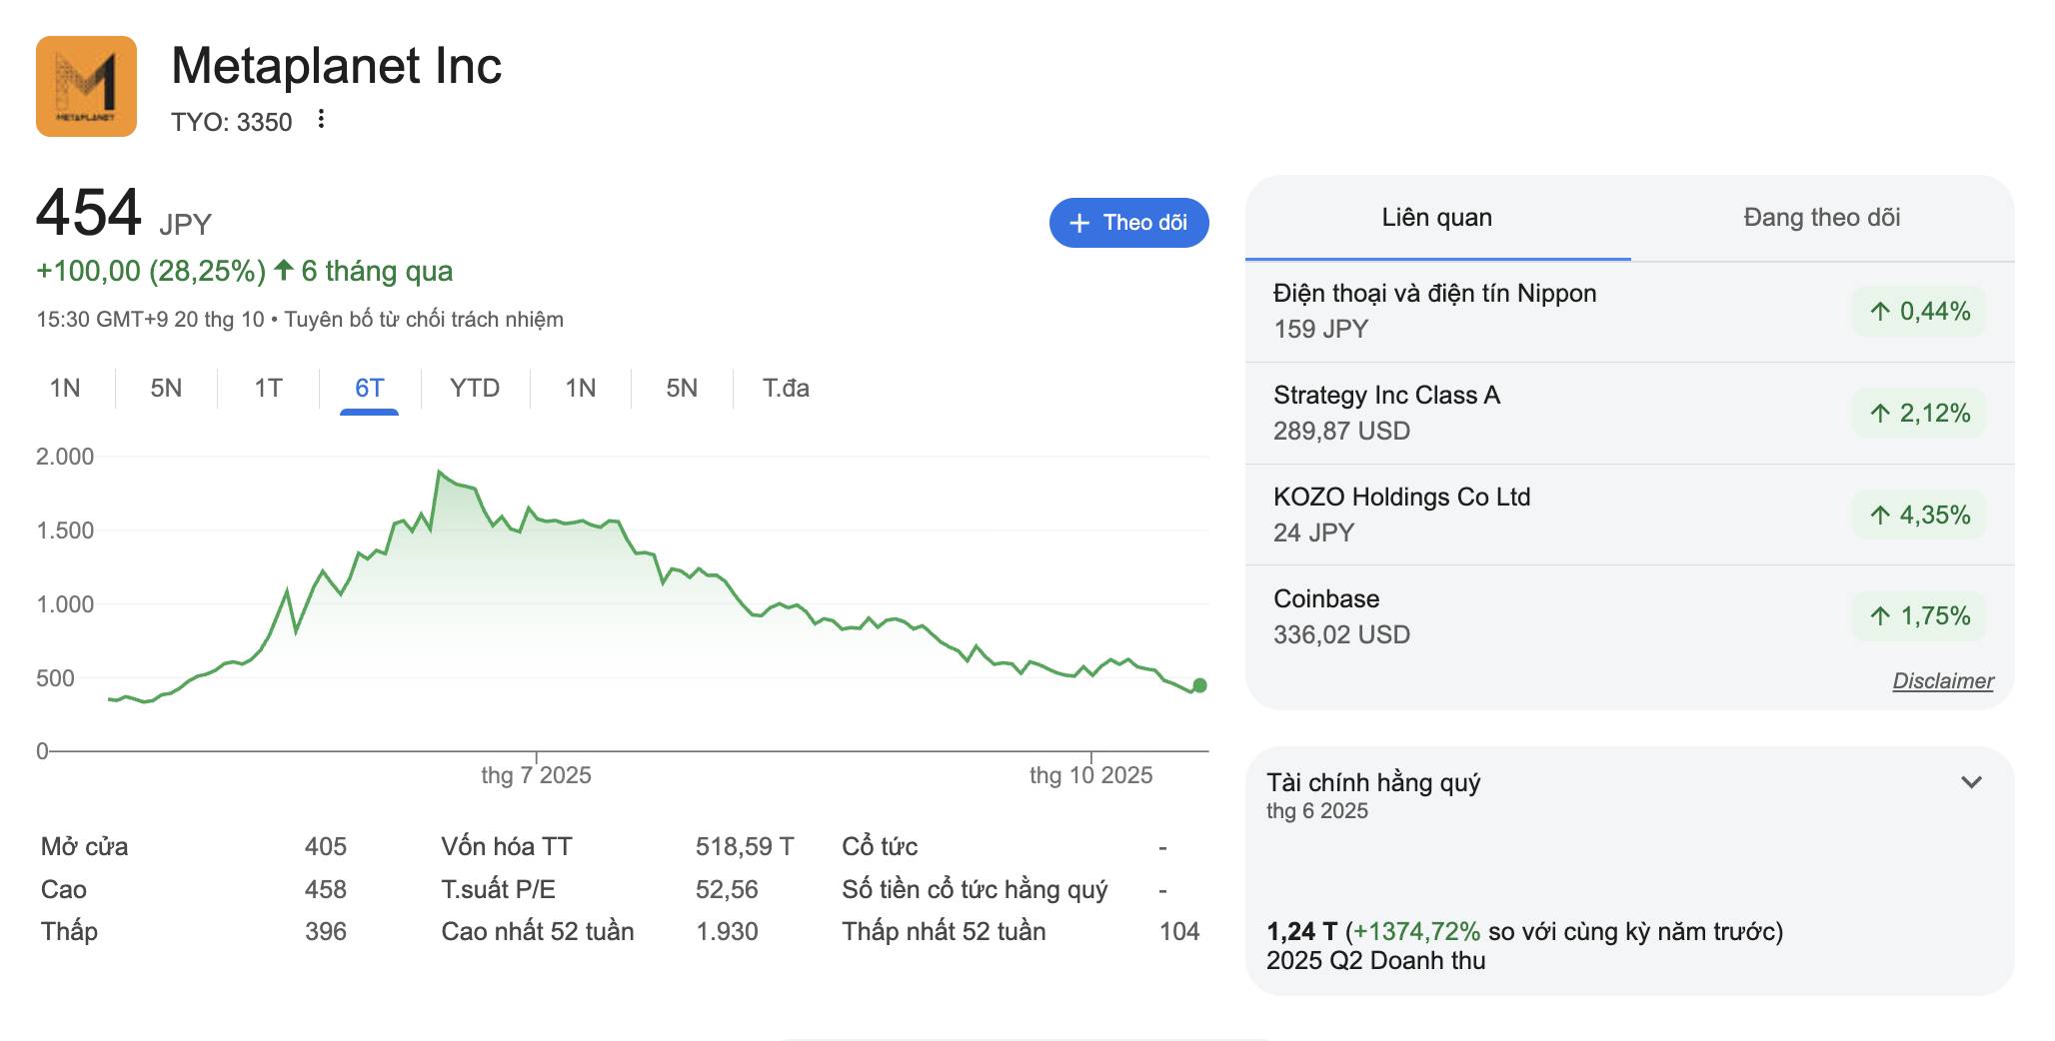Select the T.đa maximum range tab
Screen dimensions: 2055x1041
(x=786, y=389)
